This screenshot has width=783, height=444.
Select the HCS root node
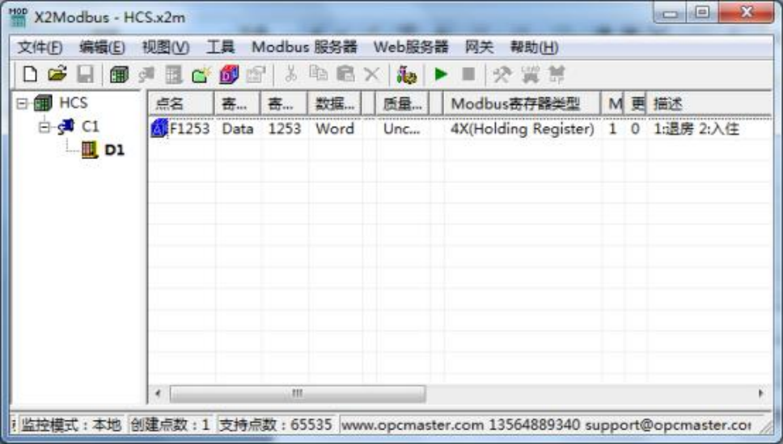[74, 103]
